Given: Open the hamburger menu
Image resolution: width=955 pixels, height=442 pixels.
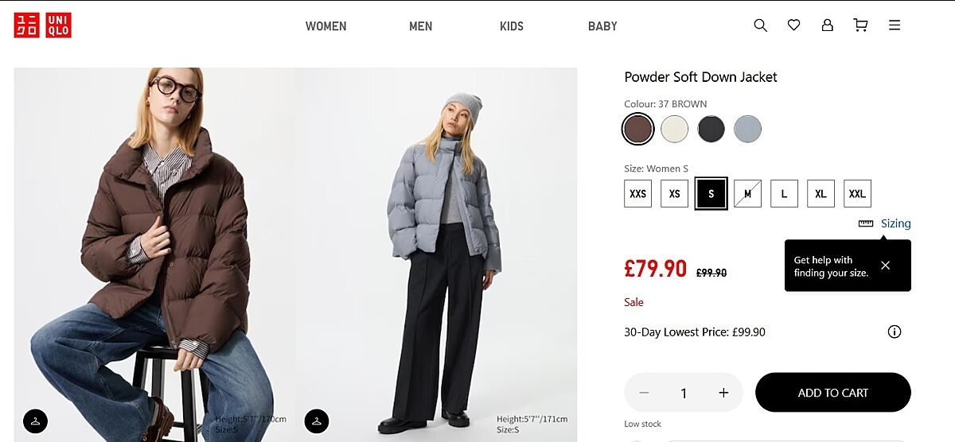Looking at the screenshot, I should (x=895, y=25).
